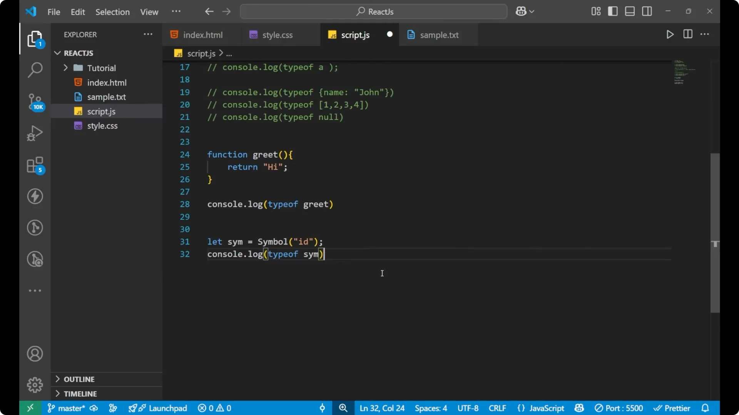
Task: Run the script with the play button
Action: [x=670, y=34]
